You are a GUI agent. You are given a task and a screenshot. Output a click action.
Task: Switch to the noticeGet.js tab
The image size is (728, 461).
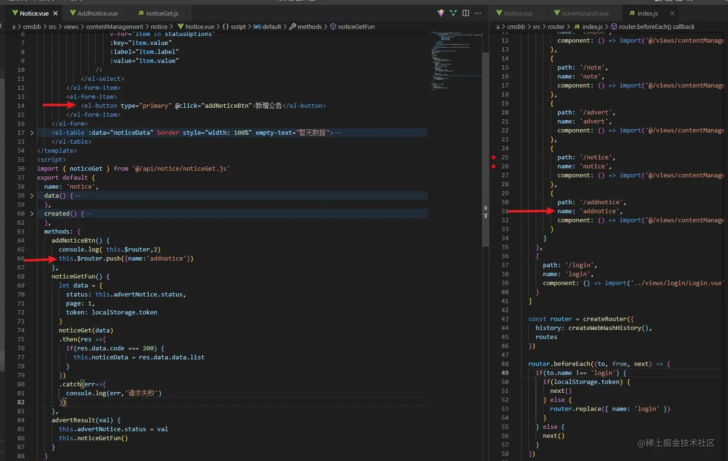pos(158,13)
